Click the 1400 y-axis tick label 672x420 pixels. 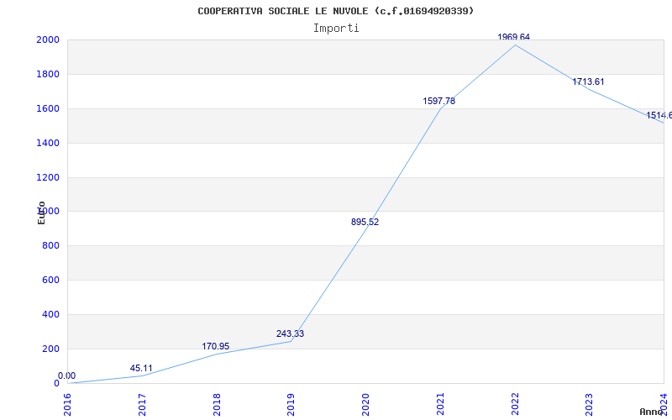pyautogui.click(x=48, y=143)
